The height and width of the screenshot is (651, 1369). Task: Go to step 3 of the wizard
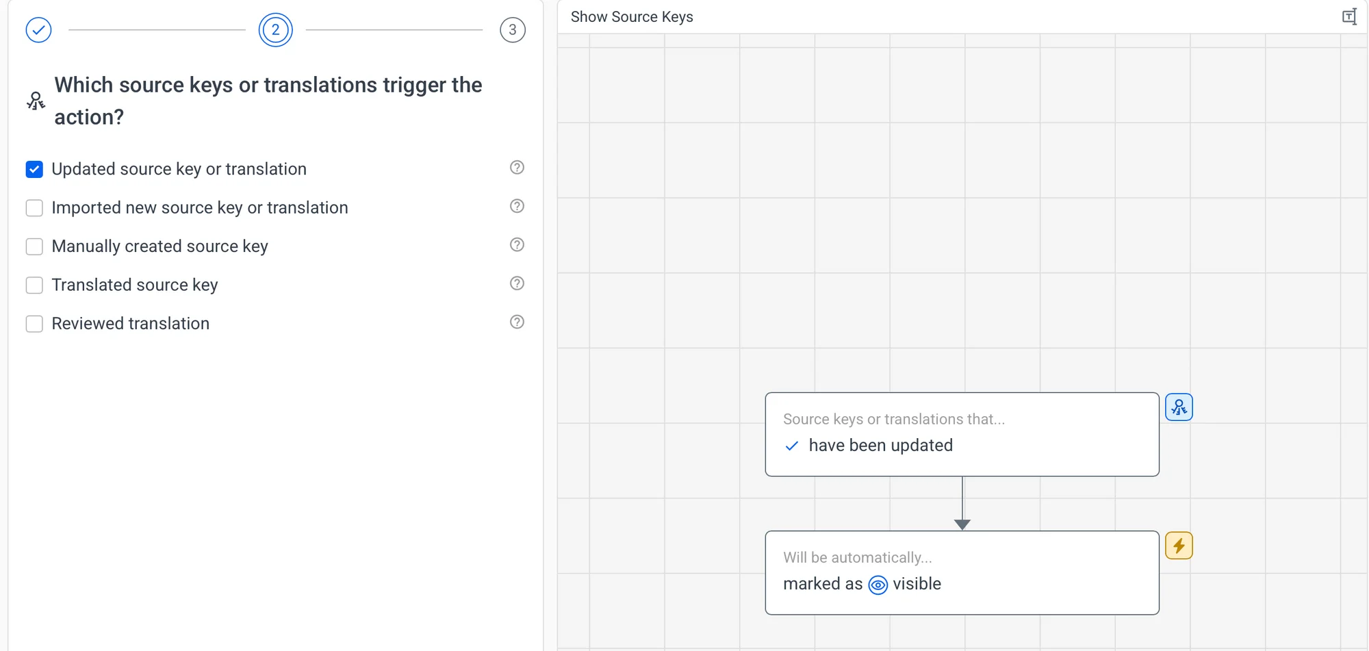click(x=512, y=30)
